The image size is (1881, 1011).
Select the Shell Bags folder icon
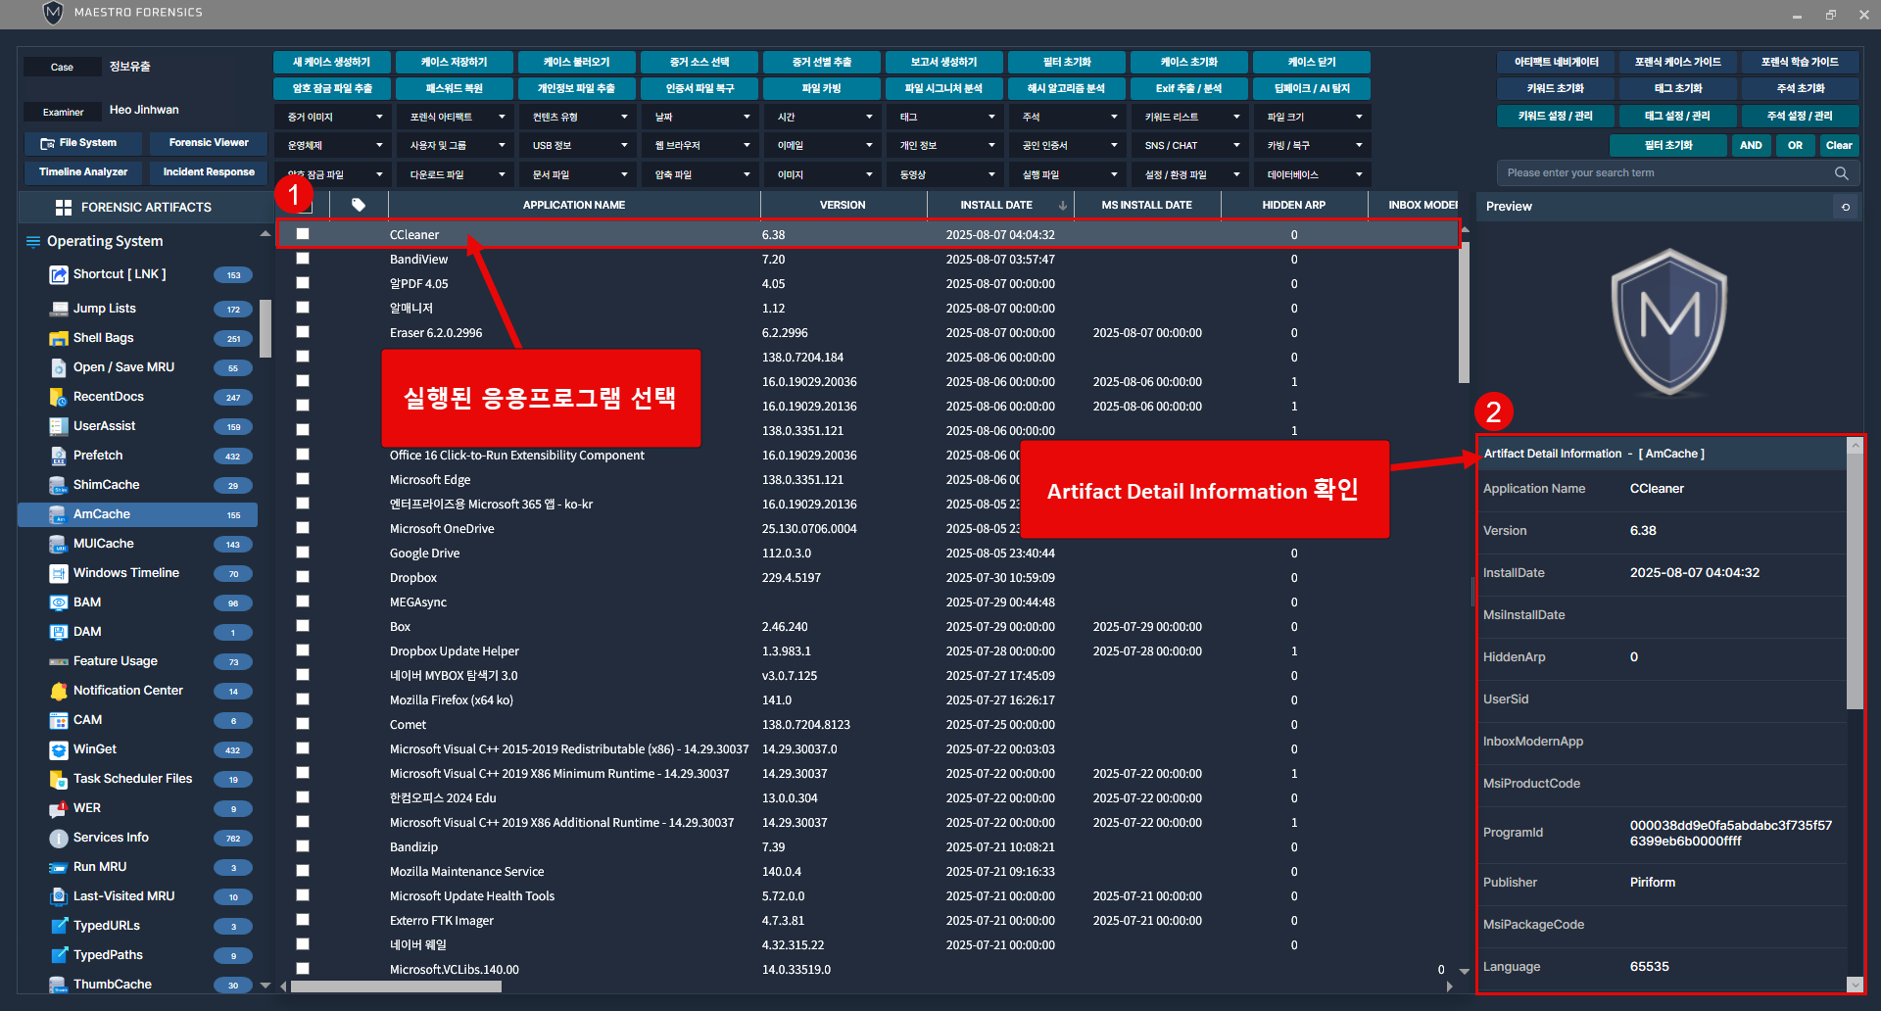pyautogui.click(x=58, y=338)
